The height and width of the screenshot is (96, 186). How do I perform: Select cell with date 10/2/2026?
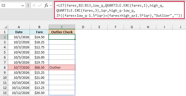[19, 42]
